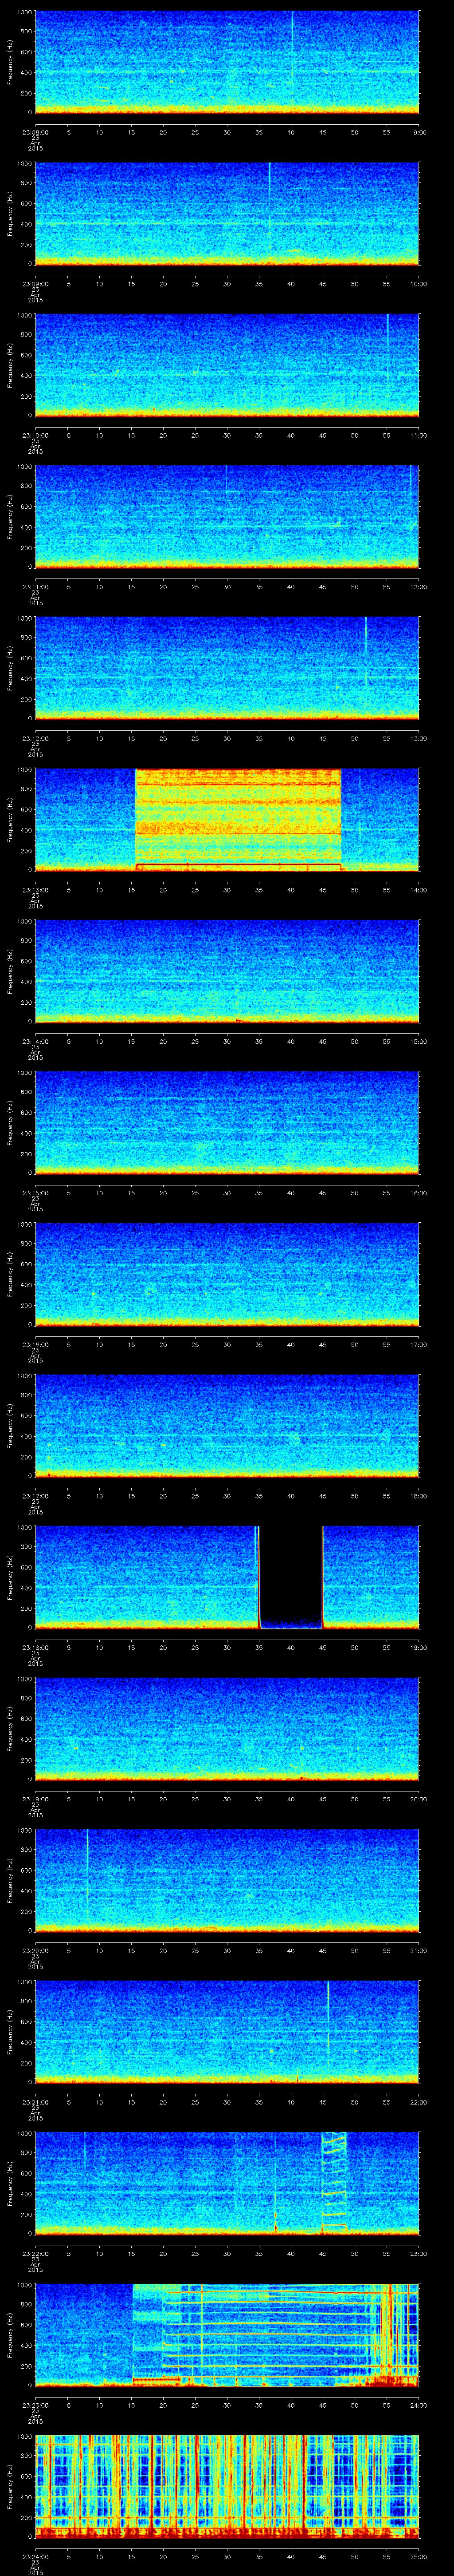Click the 30 second tick under 23:11:00 panel
Viewport: 454px width, 2576px height.
pos(227,586)
